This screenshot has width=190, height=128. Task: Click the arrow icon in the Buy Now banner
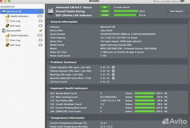[x=182, y=1]
